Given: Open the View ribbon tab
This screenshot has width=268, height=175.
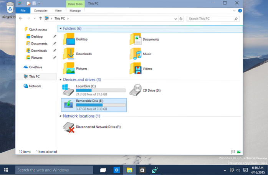Looking at the screenshot, I should [58, 11].
